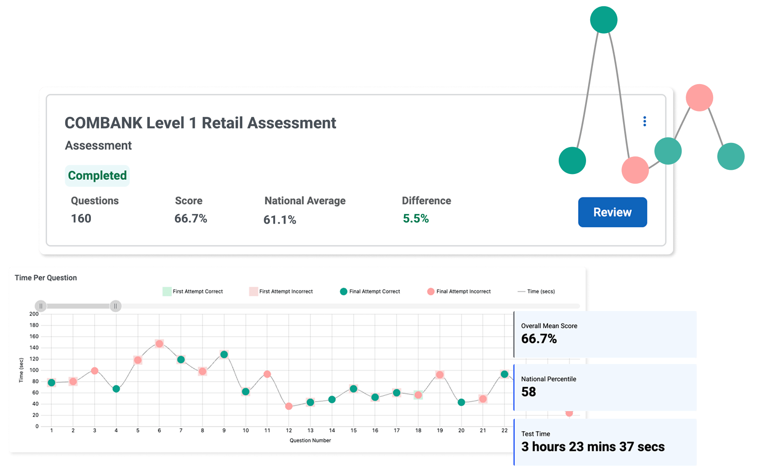Click the Question Number axis label

coord(310,441)
